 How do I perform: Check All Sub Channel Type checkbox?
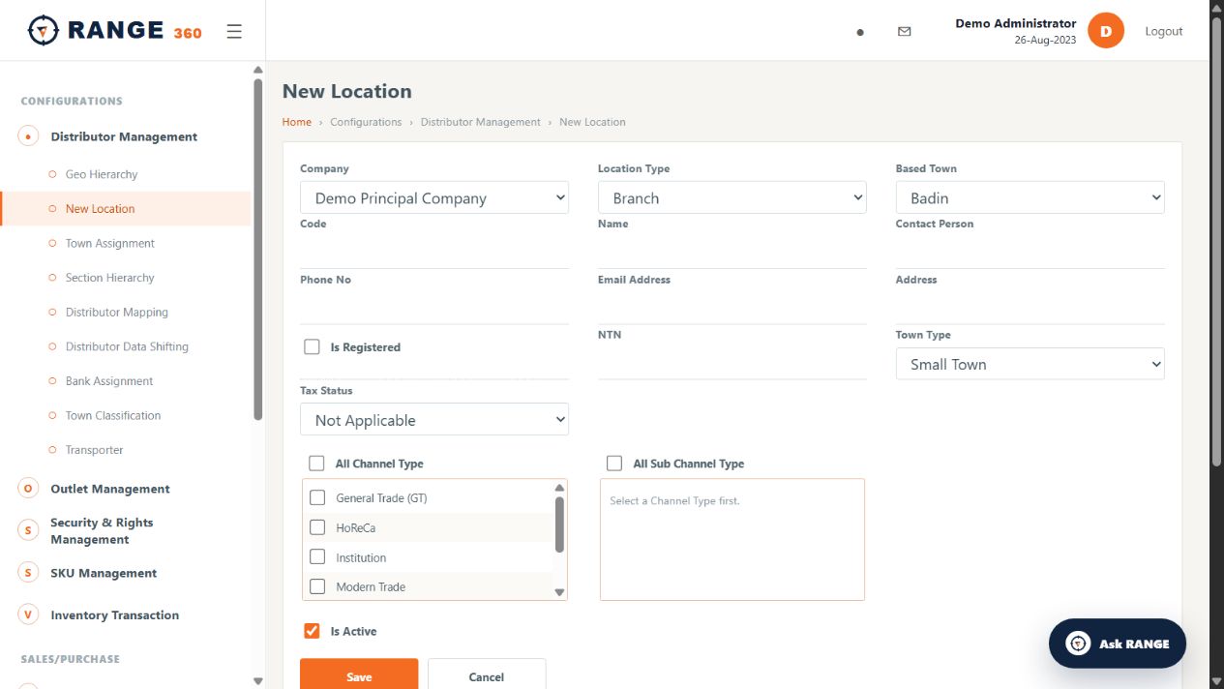[x=614, y=464]
